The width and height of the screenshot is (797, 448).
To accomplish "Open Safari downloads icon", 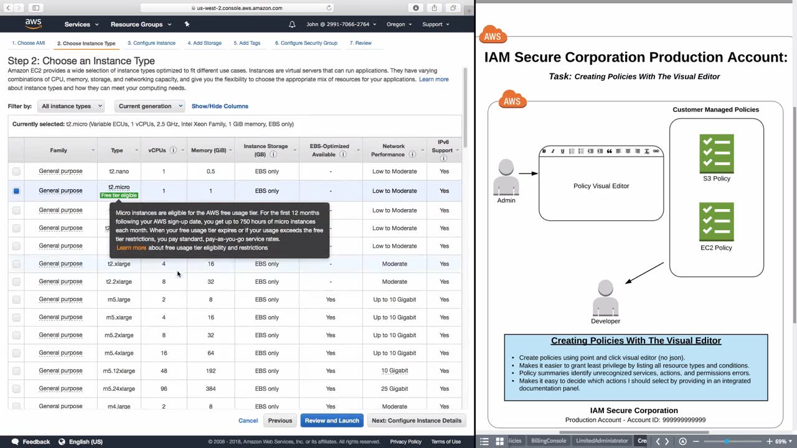I will (x=416, y=8).
